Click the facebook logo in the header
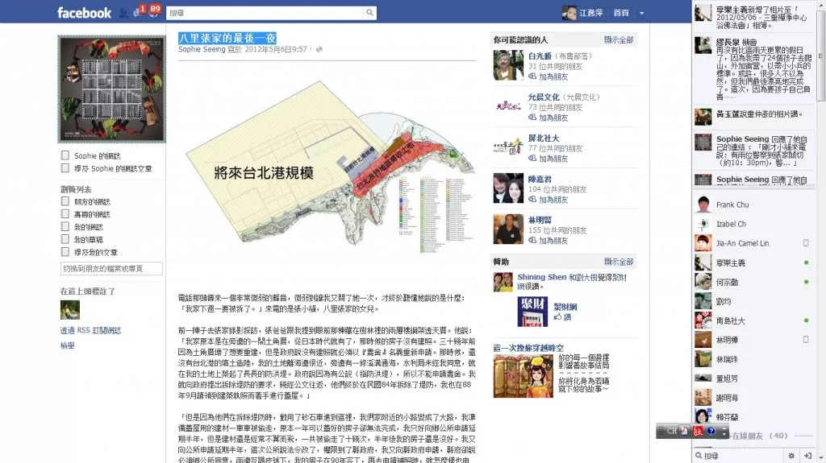 [84, 13]
